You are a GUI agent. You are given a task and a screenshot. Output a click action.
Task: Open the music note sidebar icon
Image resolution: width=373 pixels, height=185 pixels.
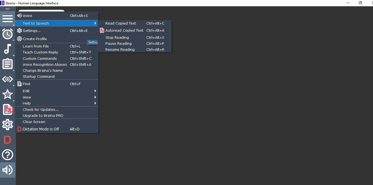[7, 49]
